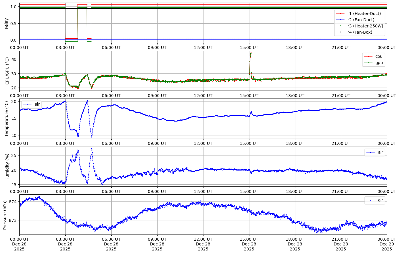Select the Humidity (%) y-axis label

[x=7, y=167]
